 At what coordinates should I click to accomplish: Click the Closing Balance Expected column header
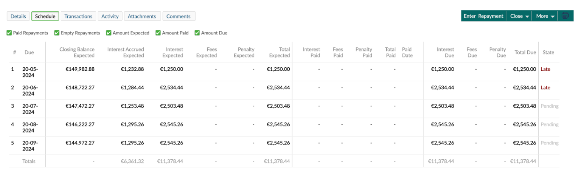77,52
